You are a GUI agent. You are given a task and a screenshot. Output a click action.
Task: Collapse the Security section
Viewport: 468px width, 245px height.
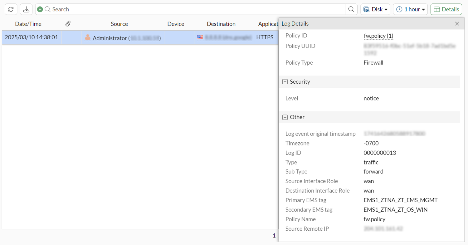coord(285,81)
